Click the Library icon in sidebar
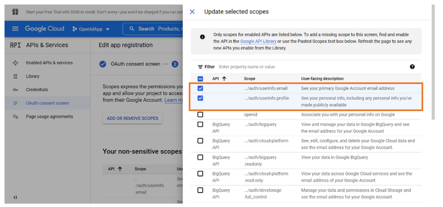443x207 pixels. (x=15, y=76)
